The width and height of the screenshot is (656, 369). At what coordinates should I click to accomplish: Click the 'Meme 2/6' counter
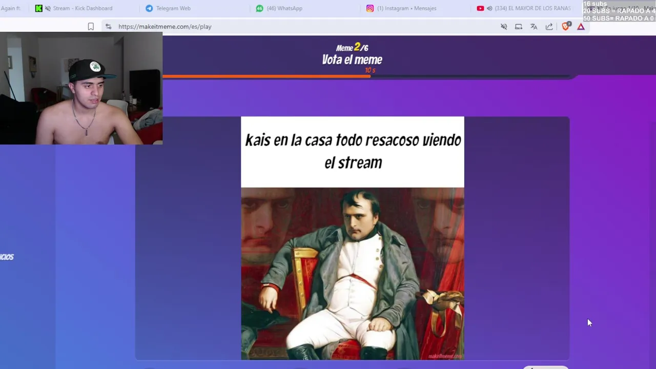[x=352, y=48]
